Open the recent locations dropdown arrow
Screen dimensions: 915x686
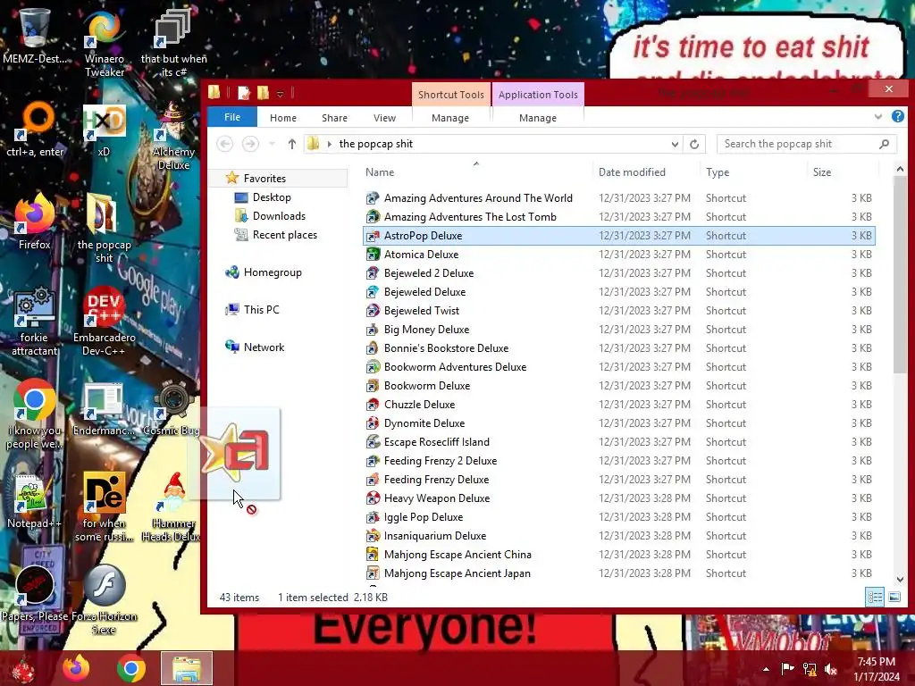point(272,144)
